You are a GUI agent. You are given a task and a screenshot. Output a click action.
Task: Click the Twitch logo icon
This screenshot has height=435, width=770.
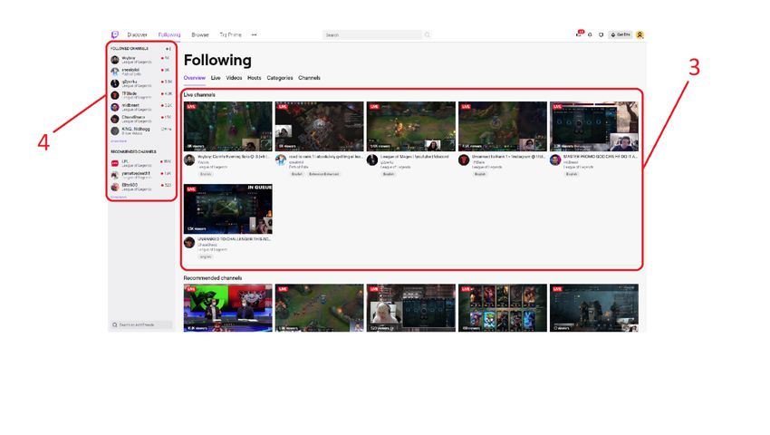coord(114,35)
